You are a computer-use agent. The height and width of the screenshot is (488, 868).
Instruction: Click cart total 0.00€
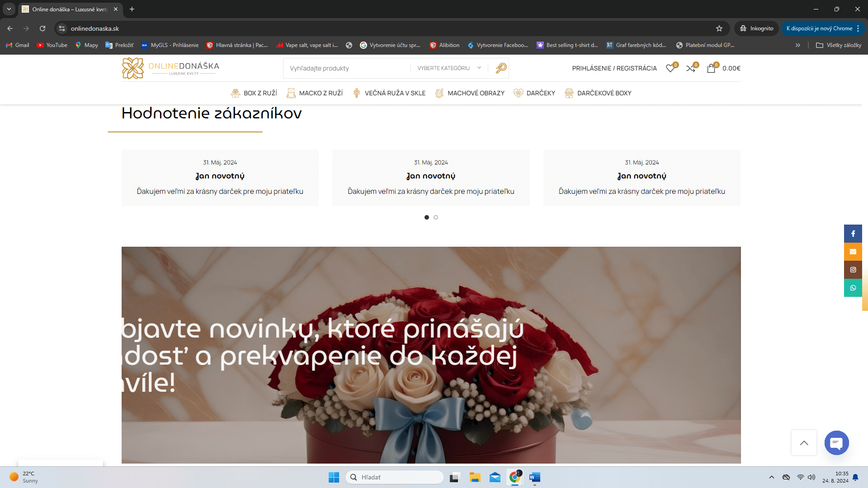(731, 68)
